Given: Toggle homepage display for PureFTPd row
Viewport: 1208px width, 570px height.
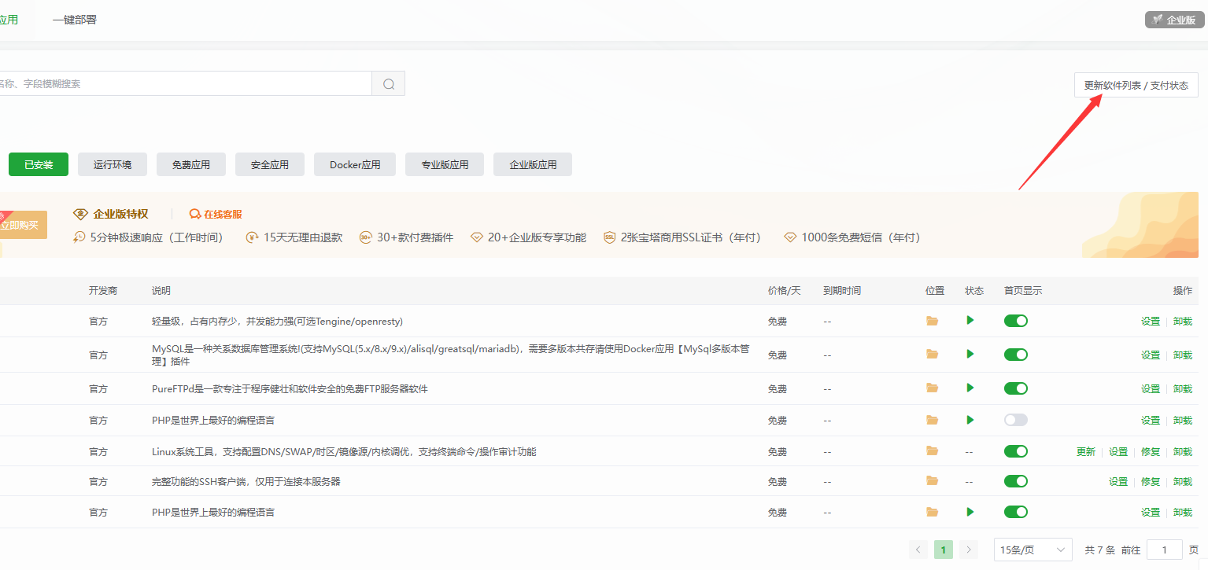Looking at the screenshot, I should [x=1016, y=388].
